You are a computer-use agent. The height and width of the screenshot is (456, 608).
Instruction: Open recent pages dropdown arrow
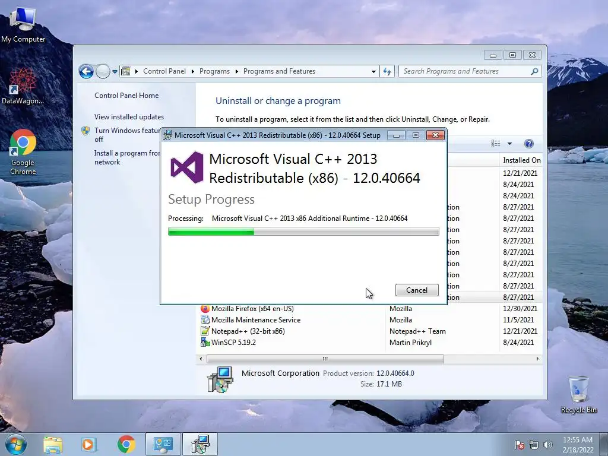point(115,72)
